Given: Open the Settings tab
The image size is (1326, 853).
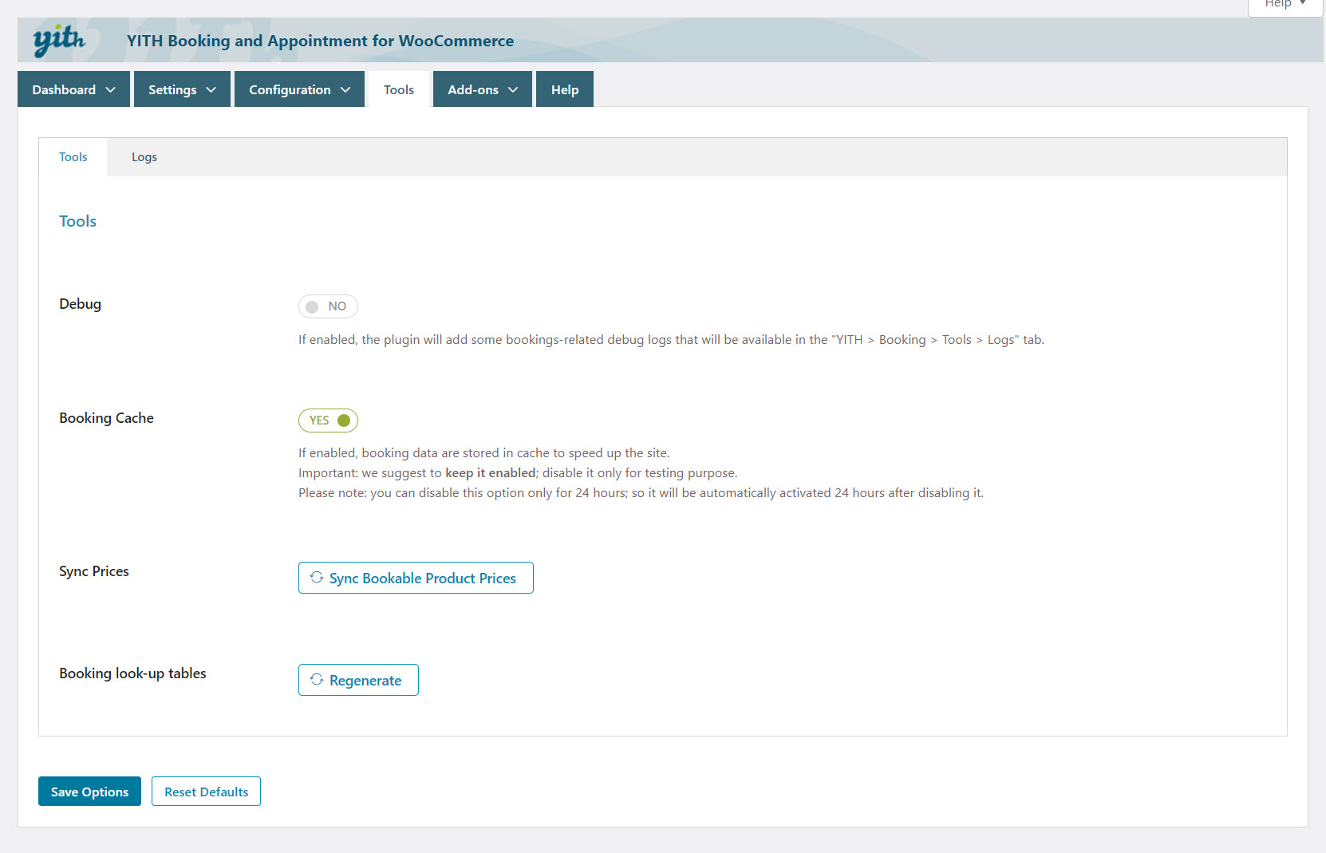Looking at the screenshot, I should point(182,89).
